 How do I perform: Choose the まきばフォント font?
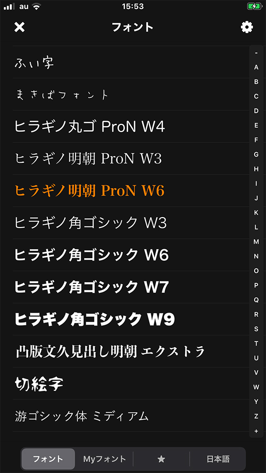[x=131, y=95]
